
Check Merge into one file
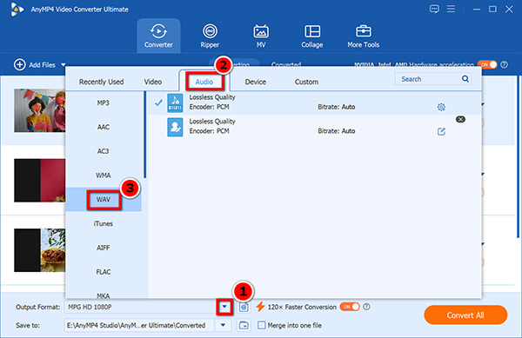click(262, 325)
